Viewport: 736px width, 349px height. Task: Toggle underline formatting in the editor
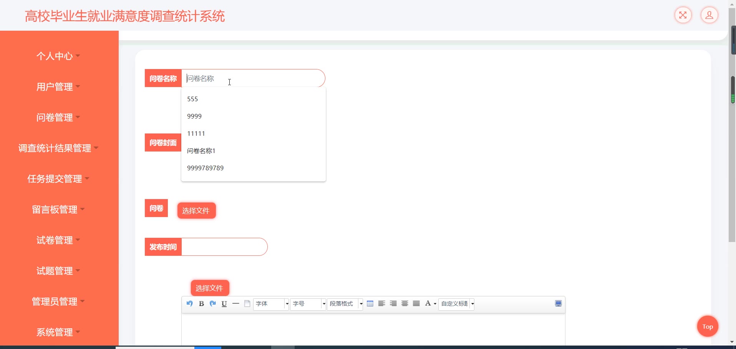[224, 304]
